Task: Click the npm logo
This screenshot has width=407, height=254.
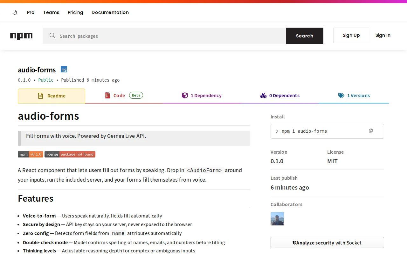Action: 21,36
